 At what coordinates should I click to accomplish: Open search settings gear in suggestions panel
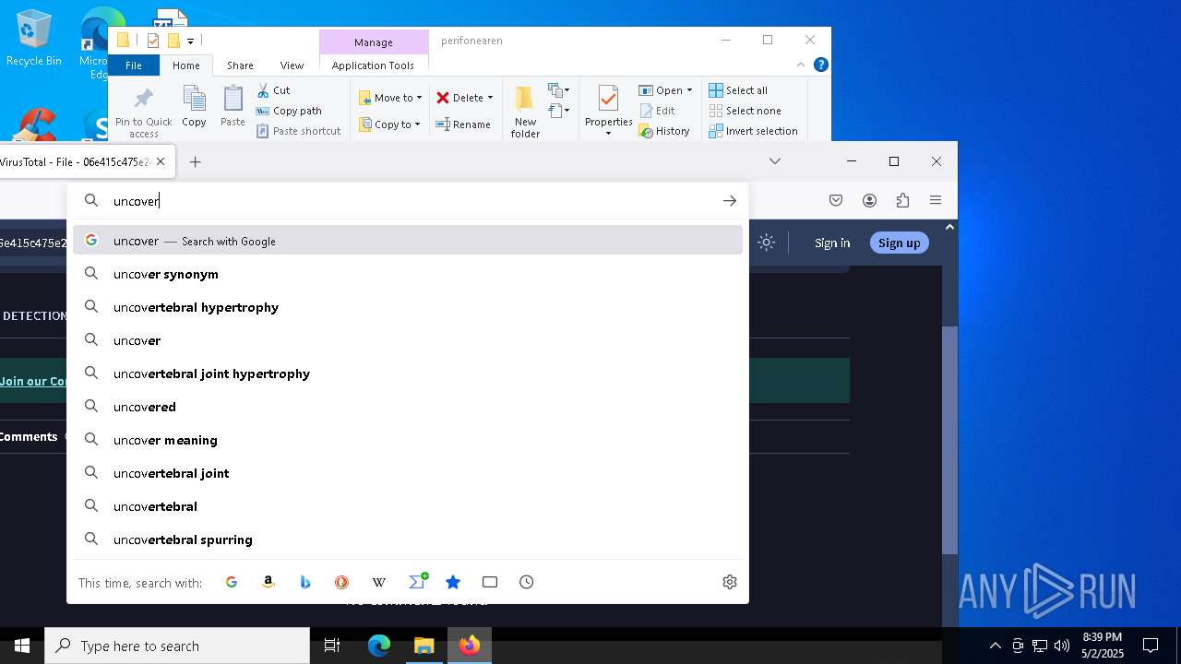point(730,582)
